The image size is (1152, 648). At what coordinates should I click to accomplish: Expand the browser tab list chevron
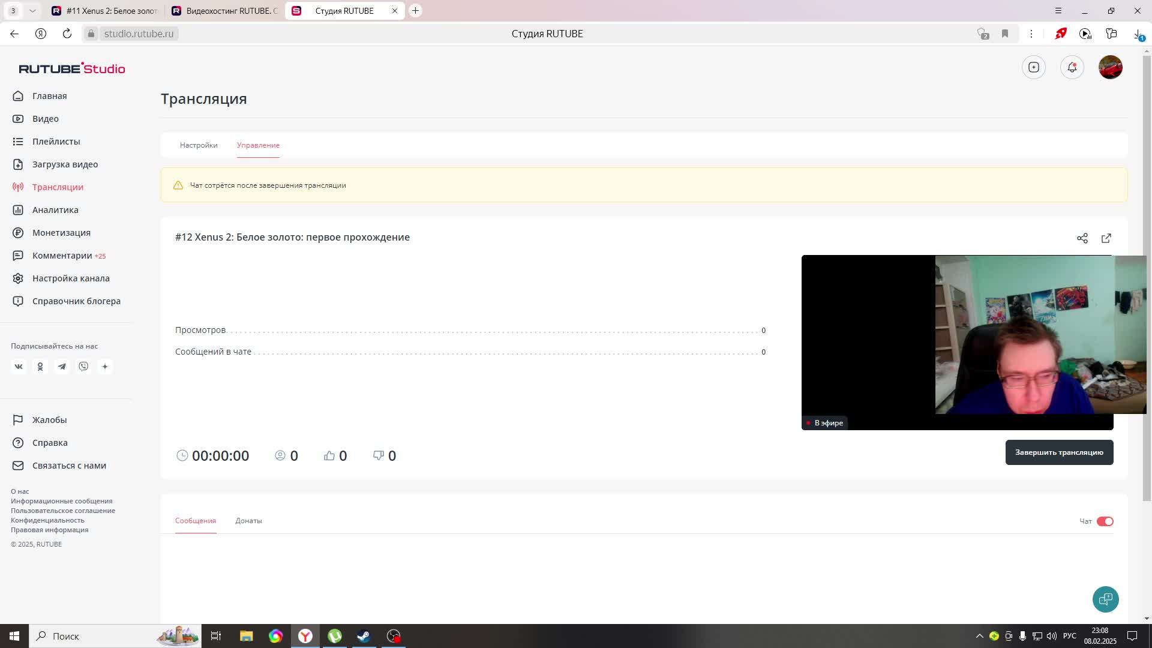coord(32,11)
